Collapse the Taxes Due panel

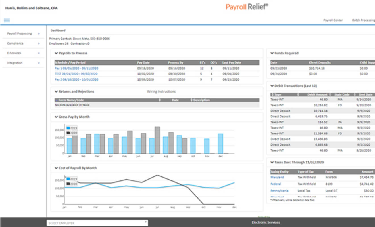tap(272, 162)
